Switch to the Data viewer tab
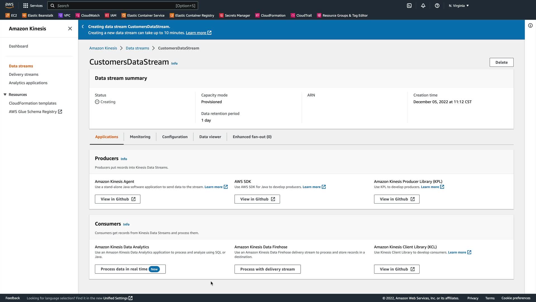Viewport: 536px width, 302px height. point(210,137)
